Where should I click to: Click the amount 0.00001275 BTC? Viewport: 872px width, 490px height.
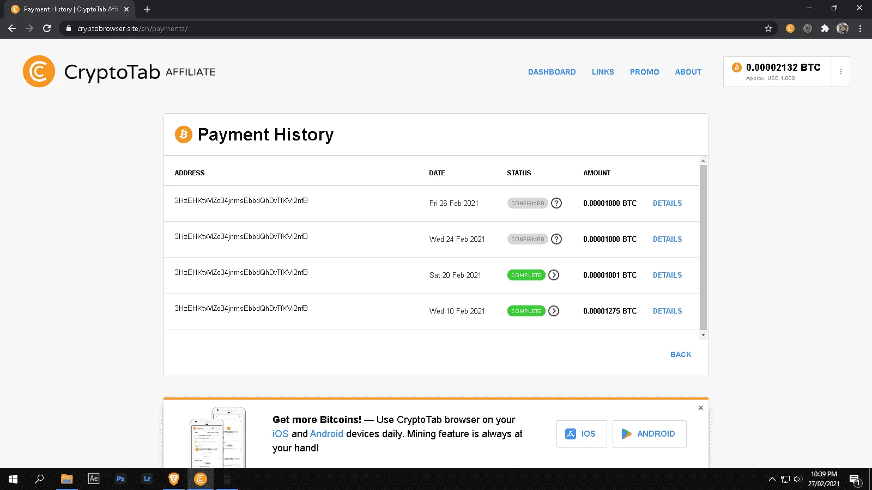[x=610, y=311]
